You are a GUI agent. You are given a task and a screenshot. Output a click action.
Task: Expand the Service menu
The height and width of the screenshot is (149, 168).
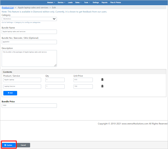(61, 2)
